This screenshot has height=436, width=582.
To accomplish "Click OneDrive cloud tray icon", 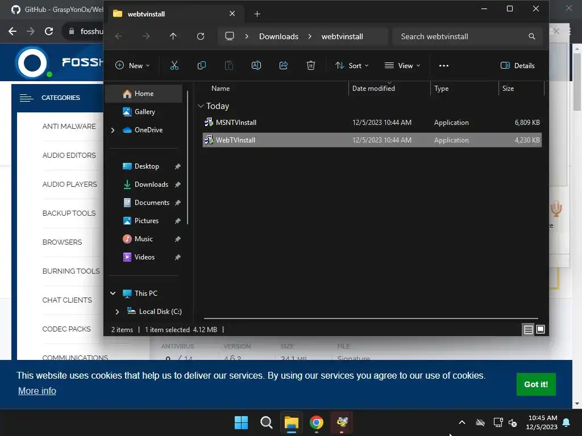I will 480,422.
